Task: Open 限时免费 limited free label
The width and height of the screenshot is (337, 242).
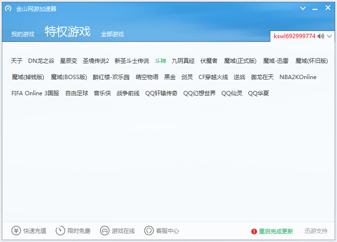Action: [x=79, y=231]
